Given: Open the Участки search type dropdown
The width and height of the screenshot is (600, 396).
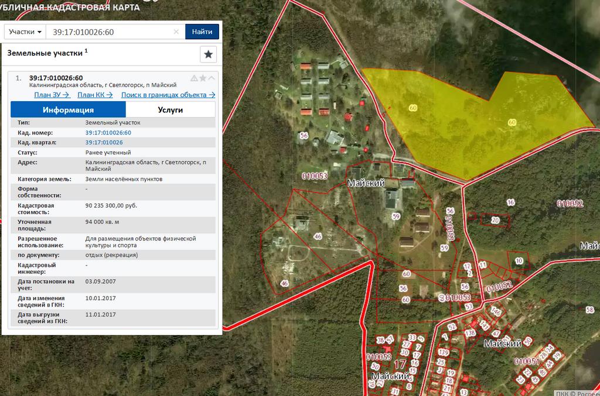Looking at the screenshot, I should click(25, 32).
